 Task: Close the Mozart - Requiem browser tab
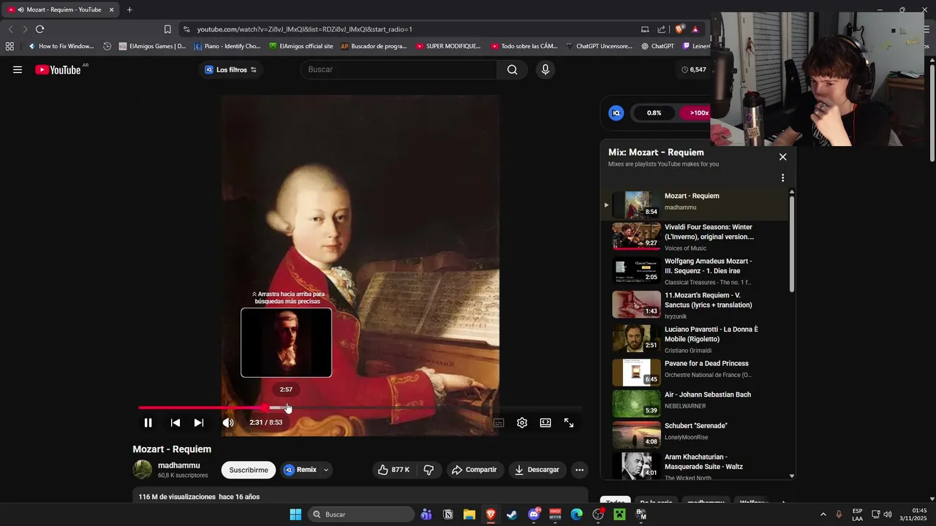click(x=111, y=9)
